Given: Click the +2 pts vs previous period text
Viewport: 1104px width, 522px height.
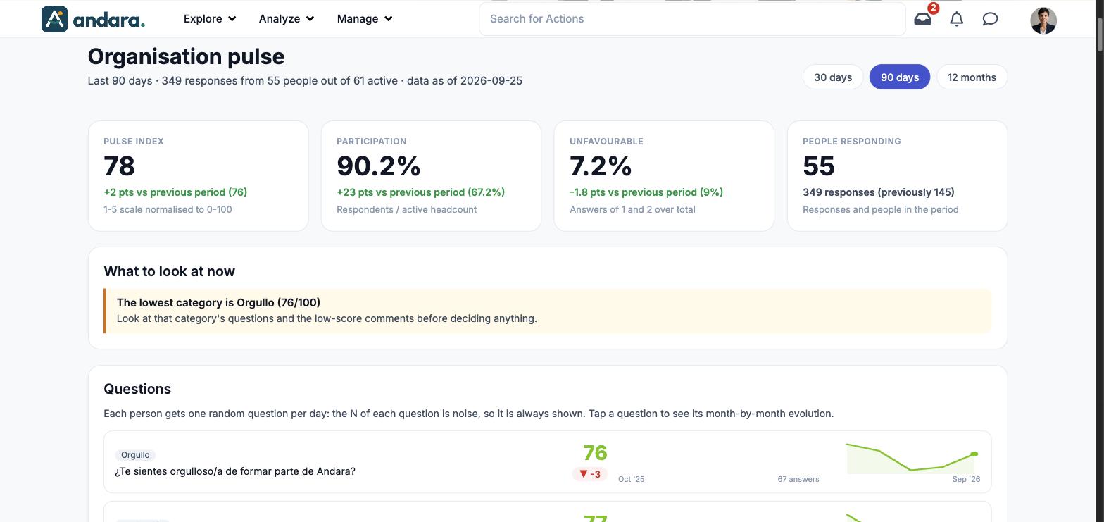Looking at the screenshot, I should click(175, 192).
